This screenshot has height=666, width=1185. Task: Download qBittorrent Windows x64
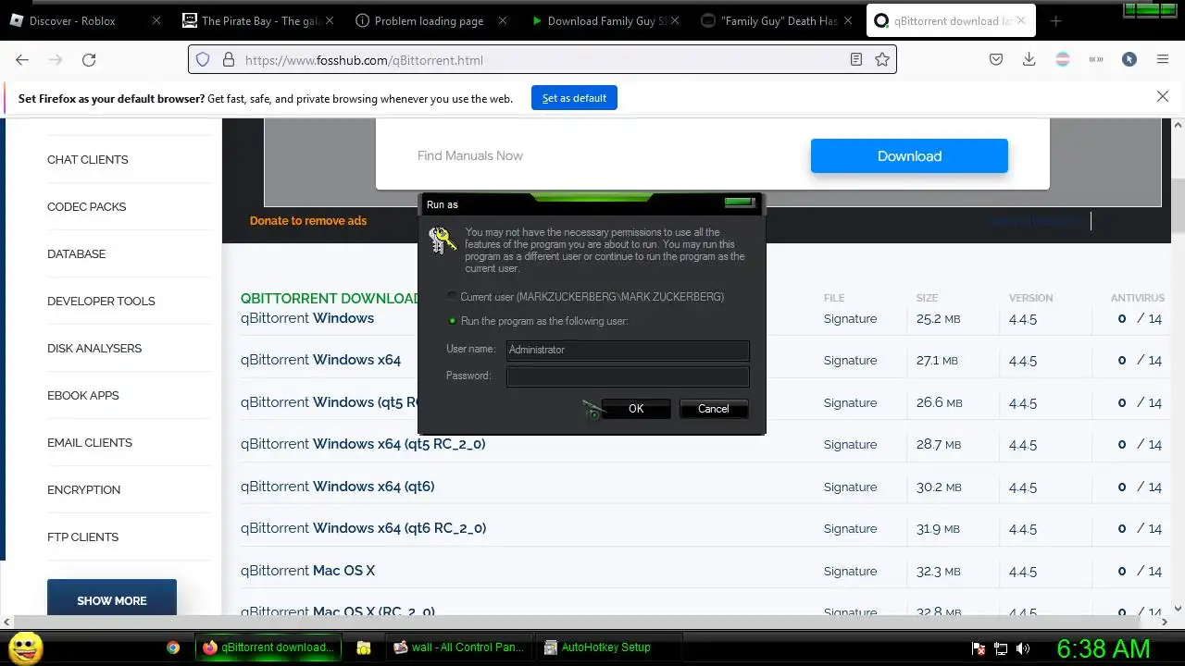click(321, 360)
